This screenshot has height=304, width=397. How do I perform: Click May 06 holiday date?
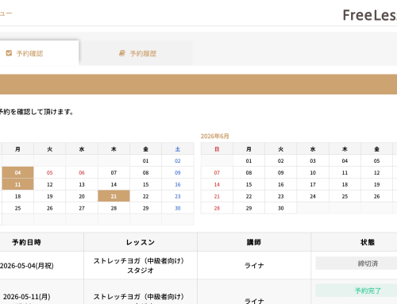(82, 173)
